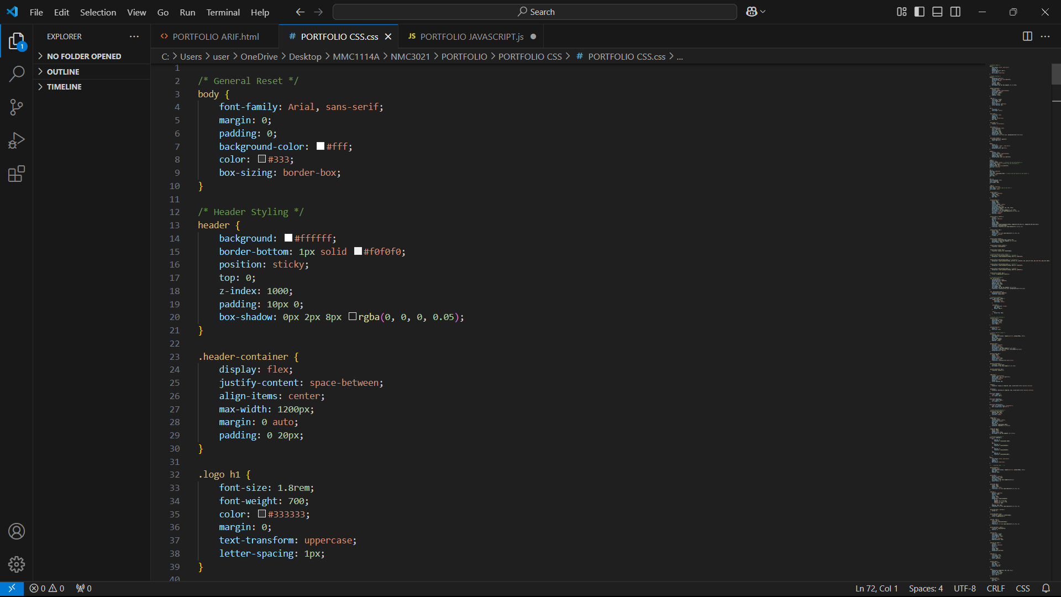Open the Copilot chat icon
Viewport: 1061px width, 597px height.
tap(752, 12)
